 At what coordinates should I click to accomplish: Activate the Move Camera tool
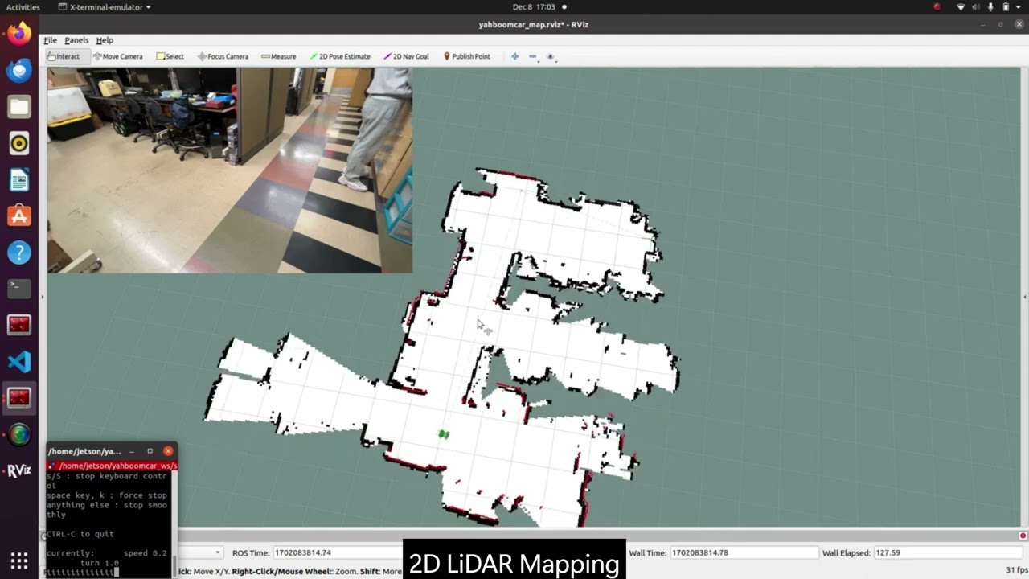point(118,56)
